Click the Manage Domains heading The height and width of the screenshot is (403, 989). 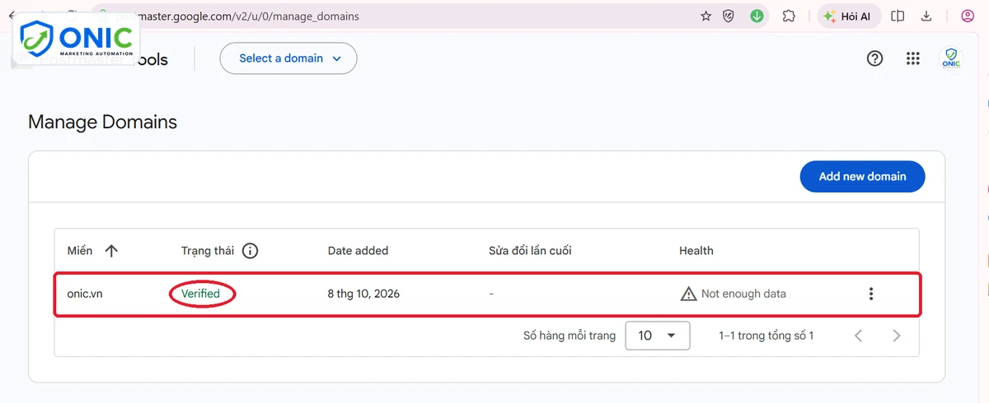102,123
